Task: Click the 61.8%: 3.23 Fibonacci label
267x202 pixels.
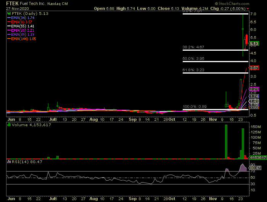Action: point(193,70)
